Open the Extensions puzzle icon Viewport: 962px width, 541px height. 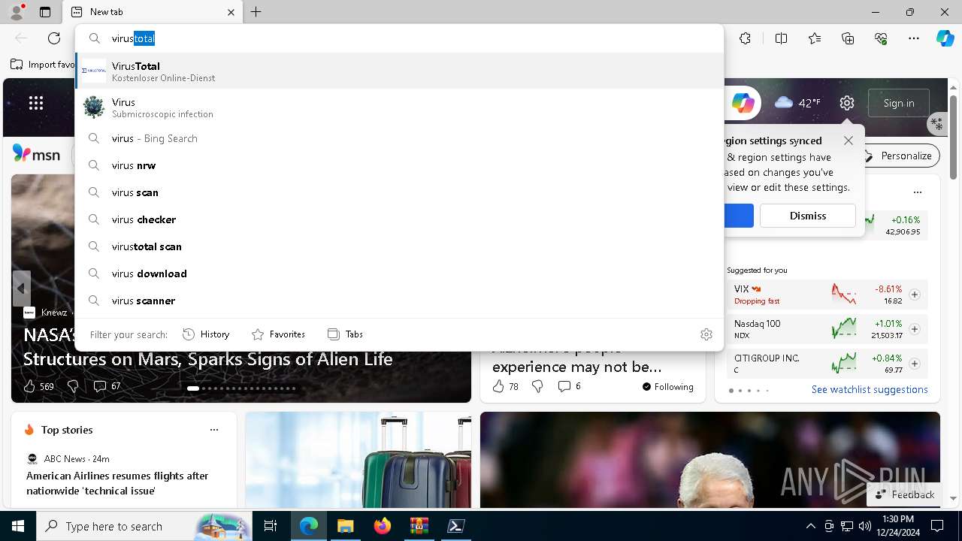[x=745, y=38]
